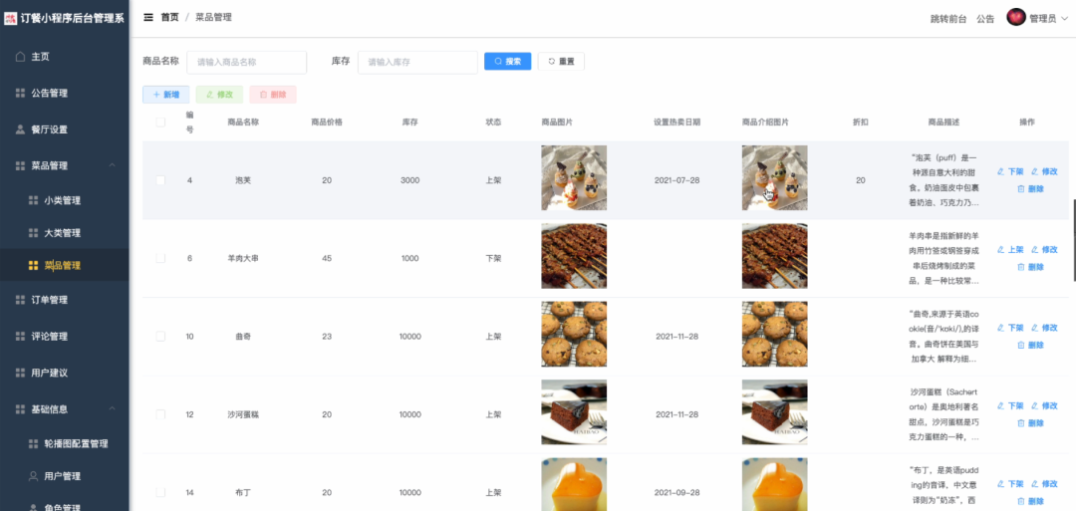The image size is (1076, 511).
Task: Click the pencil icon edit for 羊肉大串
Action: (x=1035, y=249)
